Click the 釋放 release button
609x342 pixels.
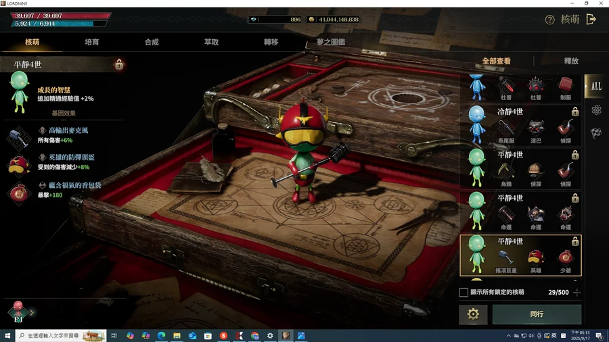coord(571,61)
